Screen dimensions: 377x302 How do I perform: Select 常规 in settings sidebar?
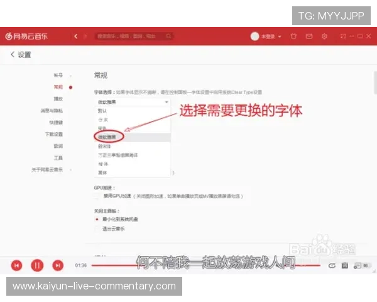[58, 87]
